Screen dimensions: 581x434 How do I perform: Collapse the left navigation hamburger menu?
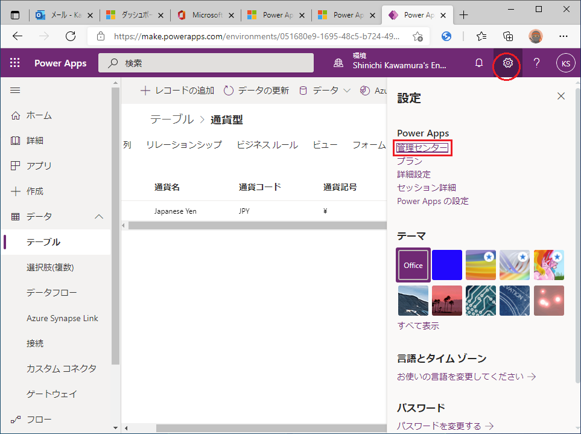(15, 91)
